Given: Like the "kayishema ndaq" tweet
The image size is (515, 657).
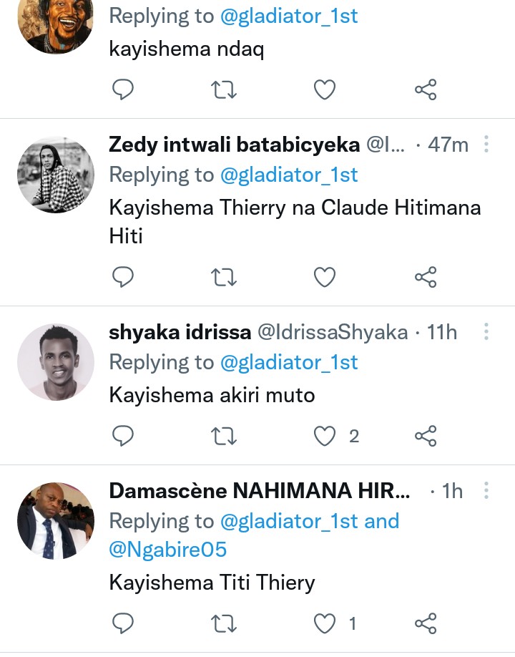Looking at the screenshot, I should 325,89.
